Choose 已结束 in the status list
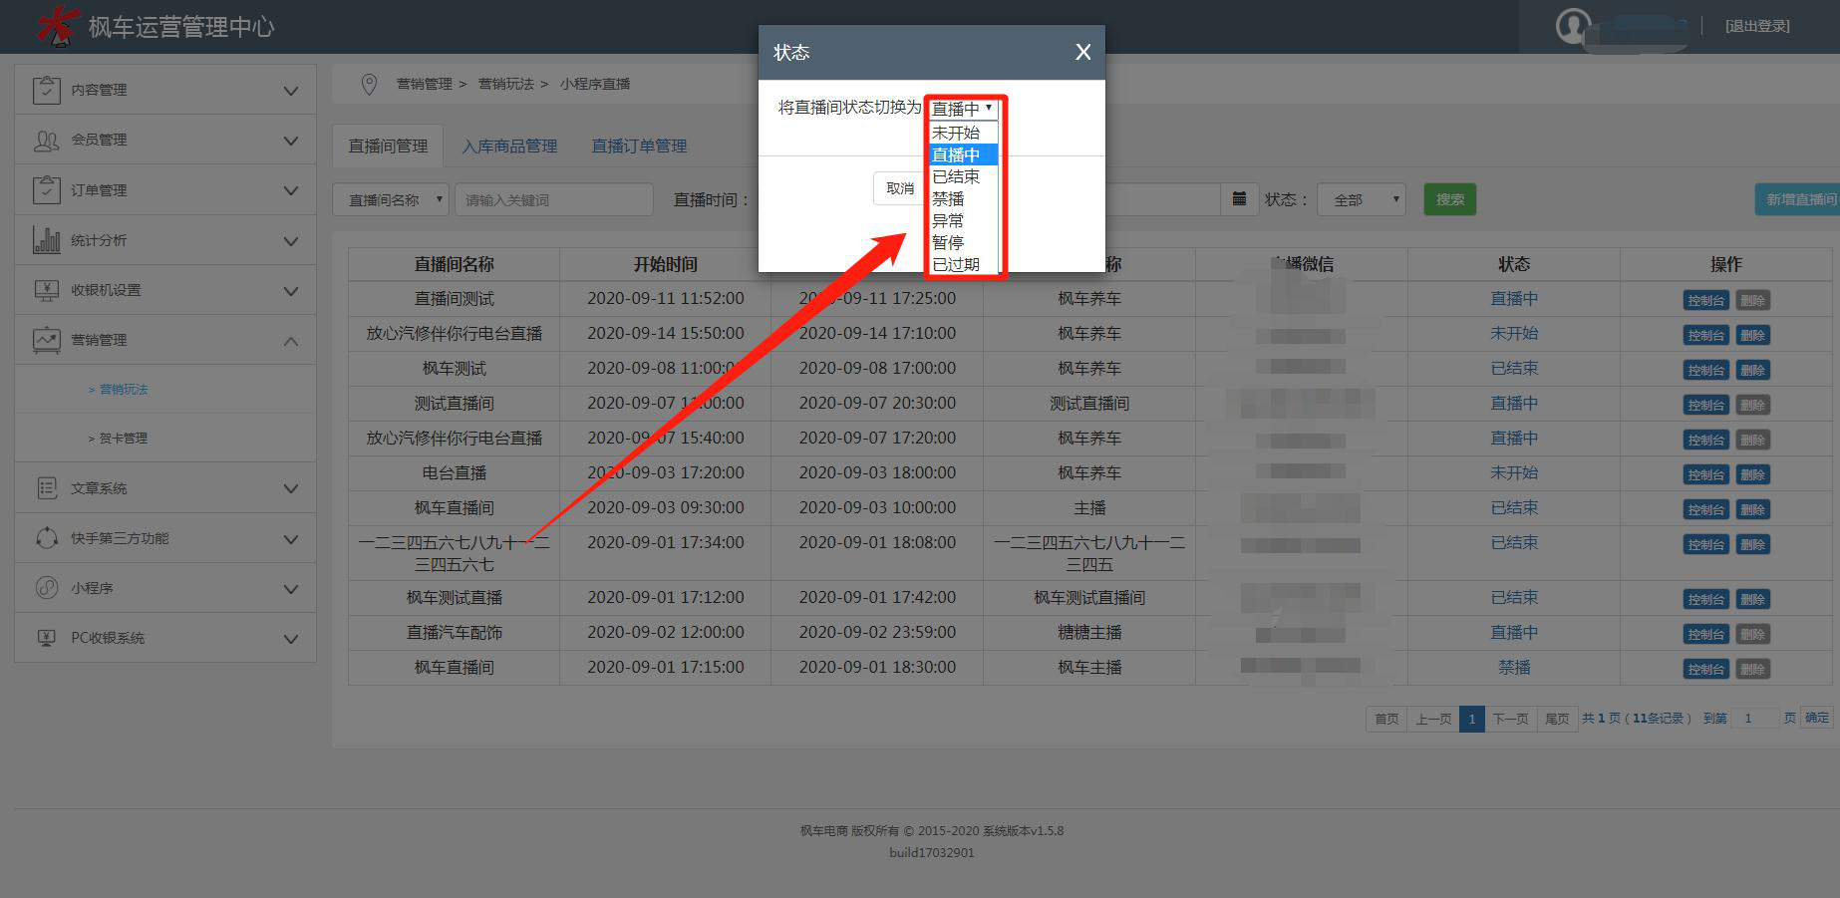 tap(963, 176)
